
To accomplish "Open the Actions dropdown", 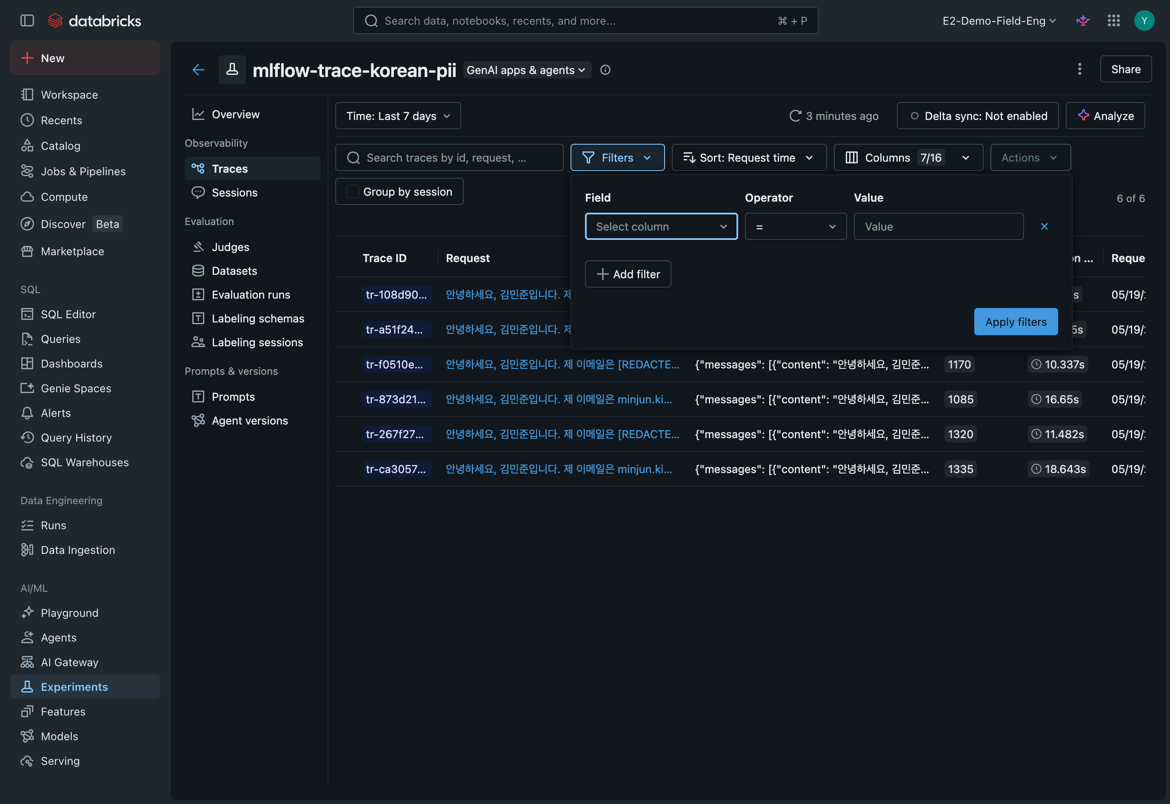I will click(1030, 158).
